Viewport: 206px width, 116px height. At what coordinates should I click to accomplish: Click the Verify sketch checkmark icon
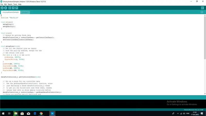[2, 8]
